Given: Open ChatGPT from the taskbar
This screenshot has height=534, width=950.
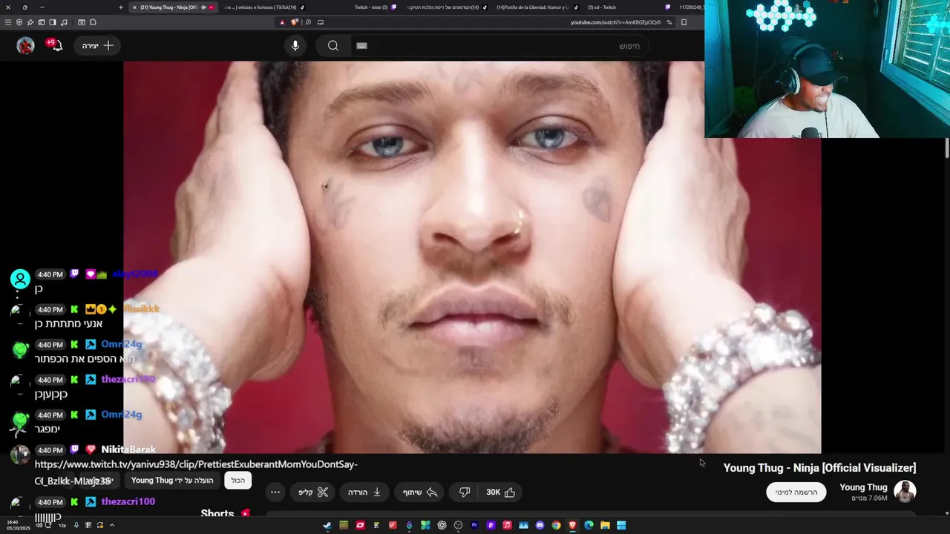Looking at the screenshot, I should [x=442, y=525].
